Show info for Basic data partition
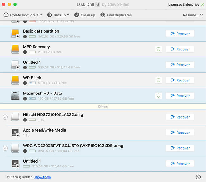 tap(25, 36)
